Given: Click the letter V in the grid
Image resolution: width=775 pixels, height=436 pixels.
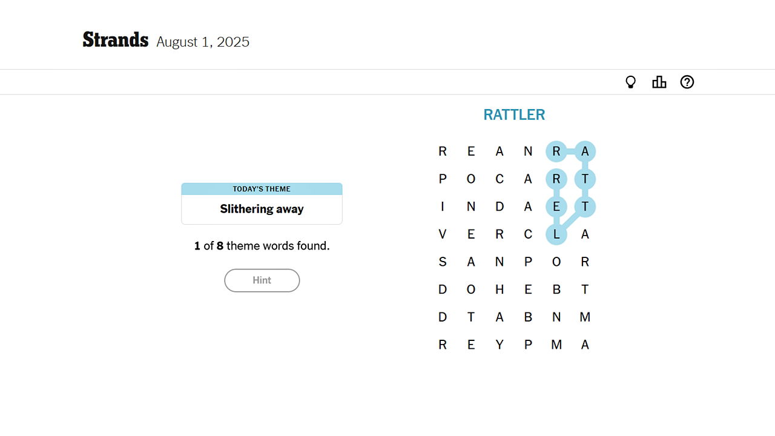Looking at the screenshot, I should pos(443,234).
